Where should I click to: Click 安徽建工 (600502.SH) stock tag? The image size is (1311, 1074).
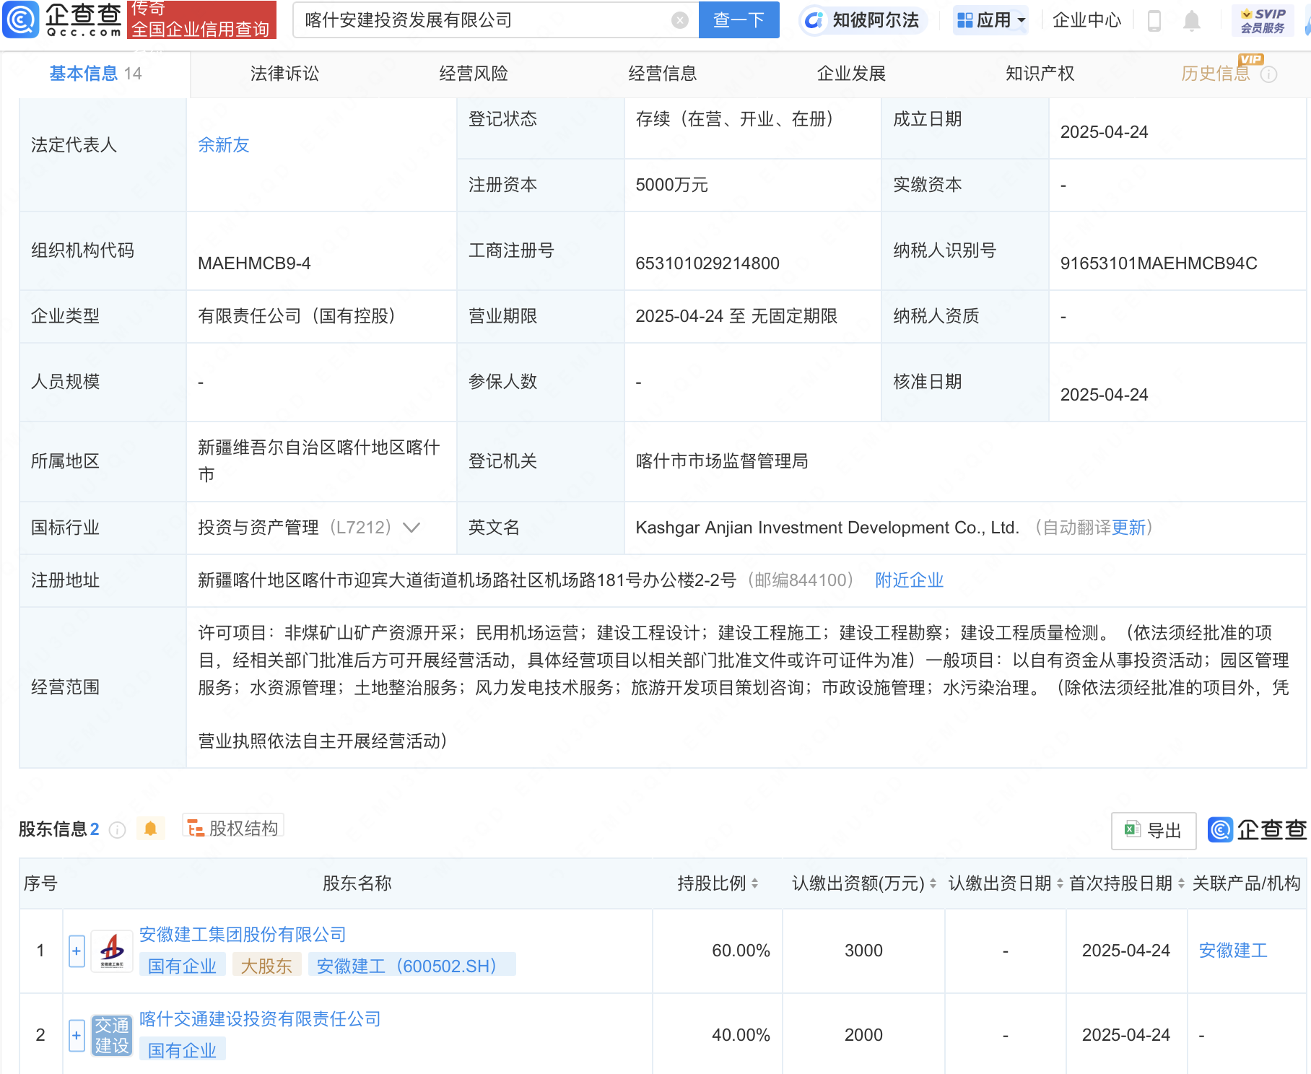pos(411,966)
